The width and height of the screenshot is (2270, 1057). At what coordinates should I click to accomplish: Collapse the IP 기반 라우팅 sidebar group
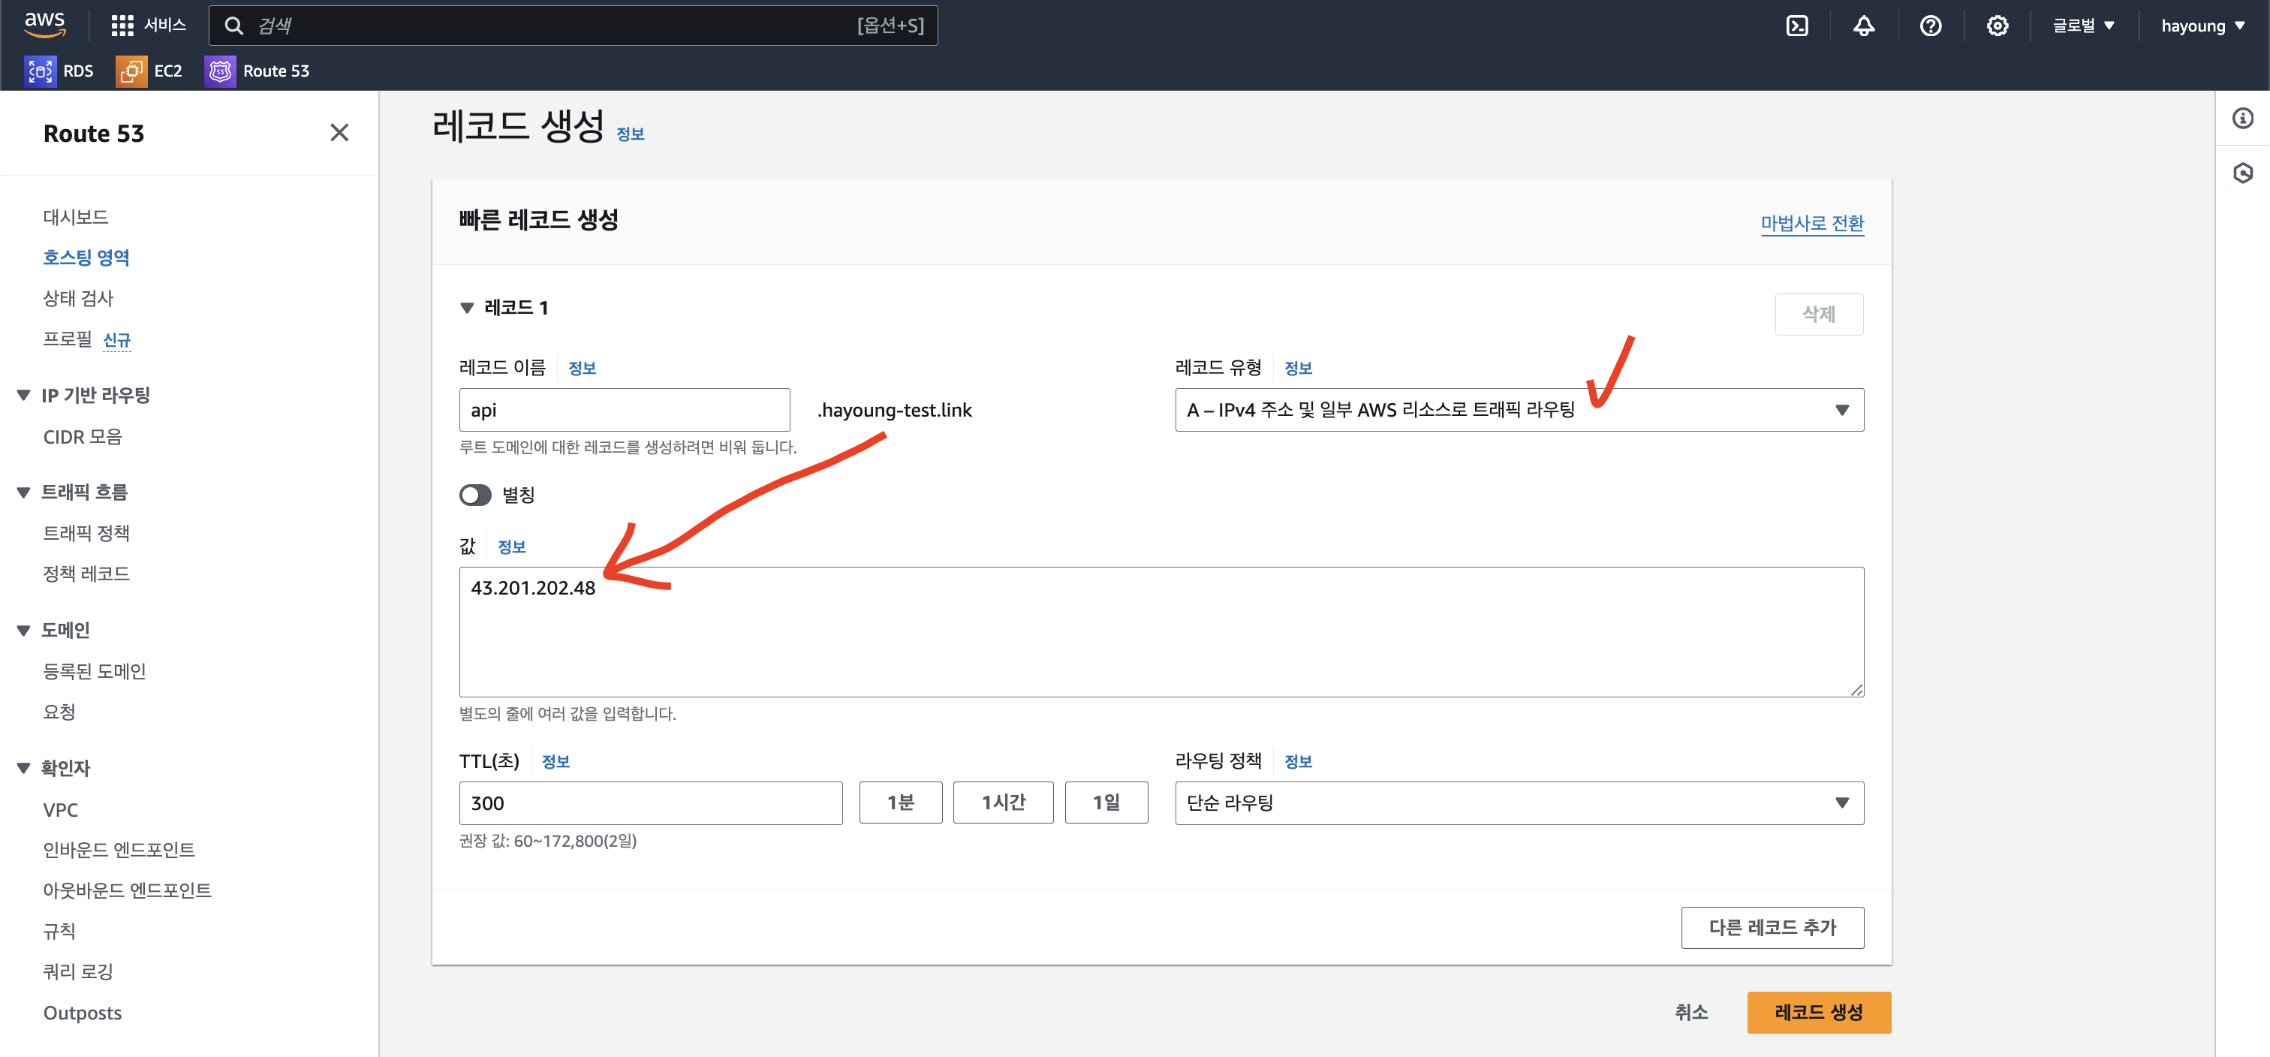point(24,395)
